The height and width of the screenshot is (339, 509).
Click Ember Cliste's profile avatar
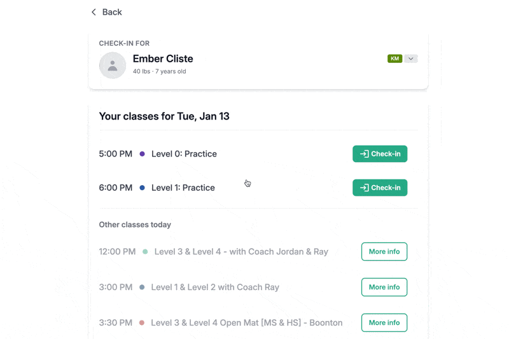click(x=113, y=65)
